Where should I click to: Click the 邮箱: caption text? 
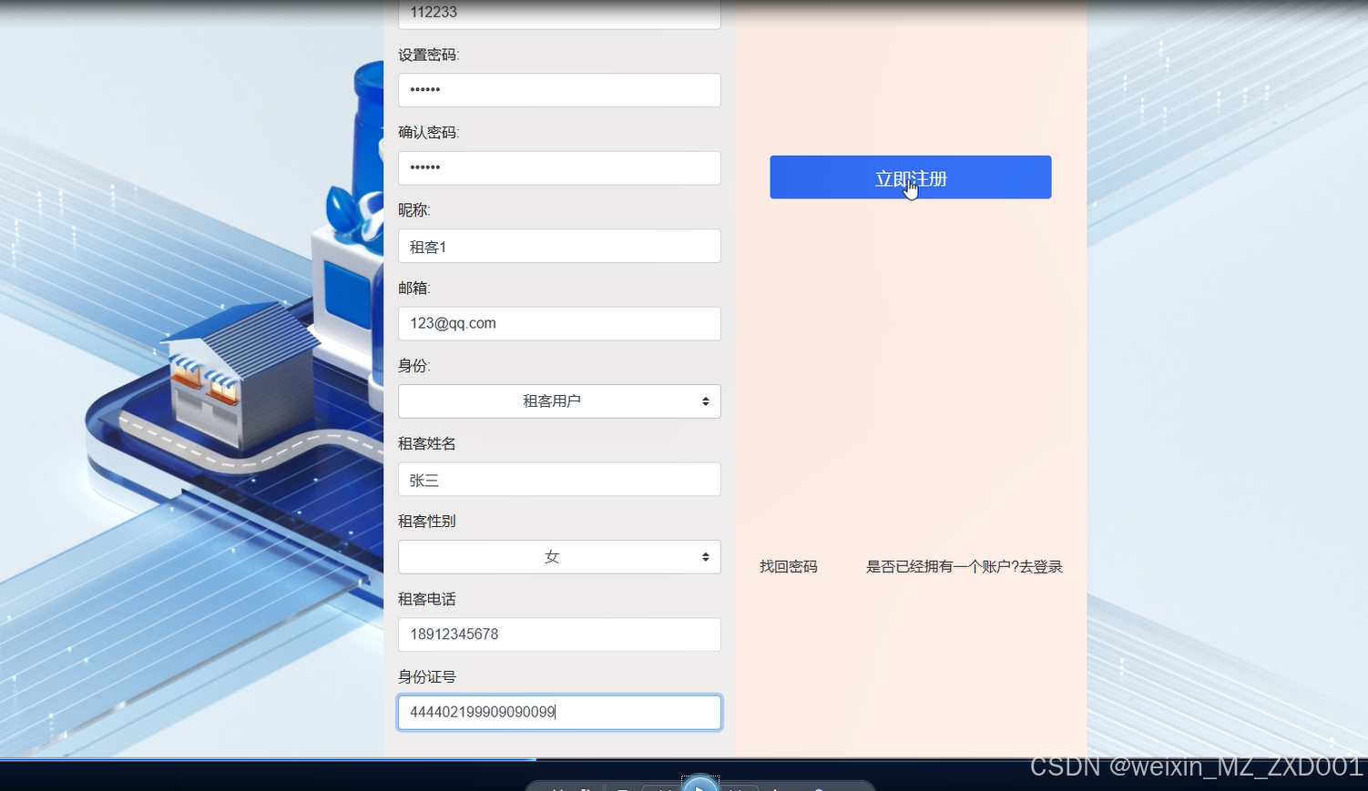[x=414, y=288]
